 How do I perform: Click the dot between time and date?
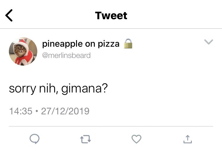36,111
